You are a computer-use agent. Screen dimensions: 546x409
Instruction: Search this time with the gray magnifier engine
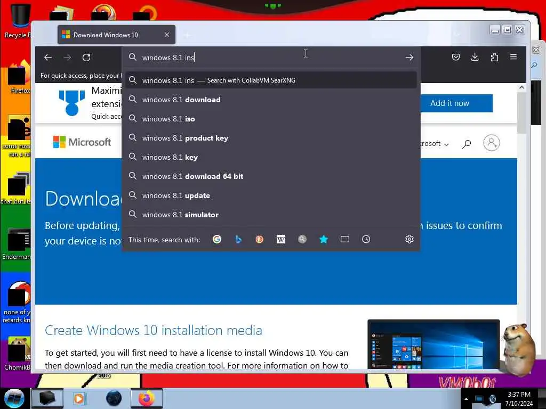click(x=302, y=239)
